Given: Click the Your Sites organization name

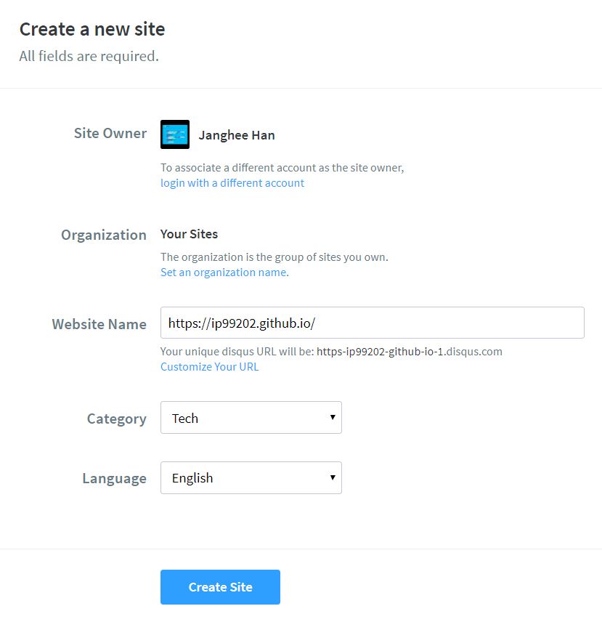Looking at the screenshot, I should coord(188,234).
